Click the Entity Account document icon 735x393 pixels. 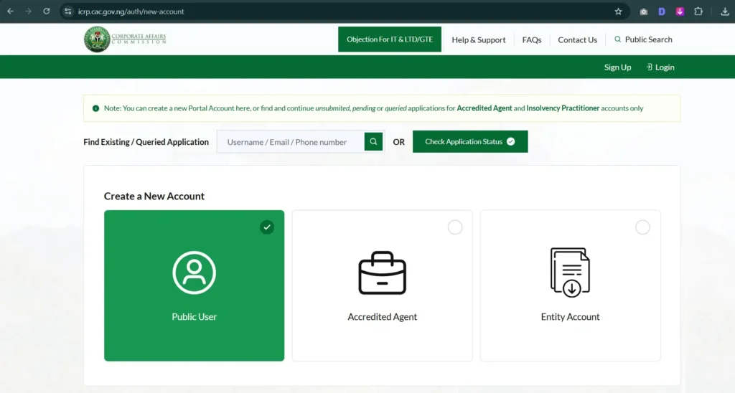coord(570,273)
